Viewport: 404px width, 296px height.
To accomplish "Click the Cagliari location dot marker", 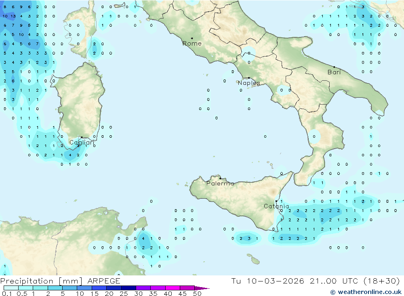I will tap(82, 137).
